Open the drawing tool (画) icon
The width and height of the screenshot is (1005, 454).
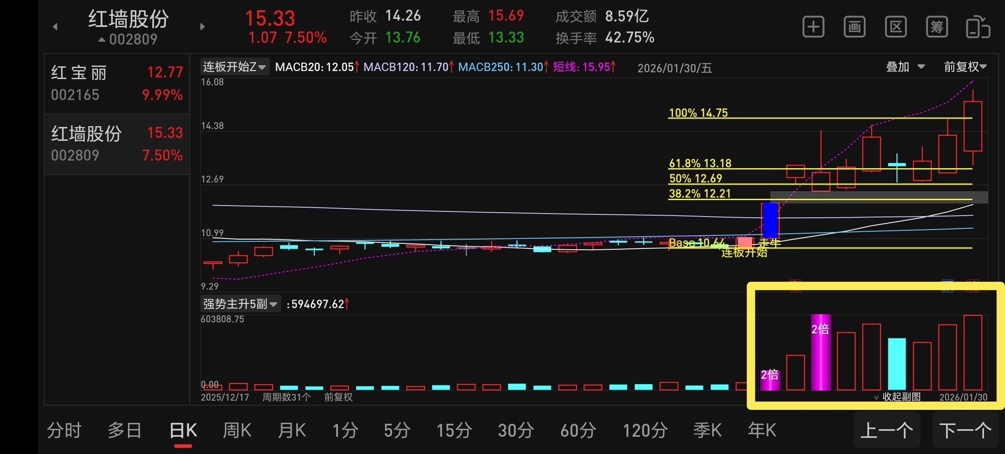[x=854, y=27]
